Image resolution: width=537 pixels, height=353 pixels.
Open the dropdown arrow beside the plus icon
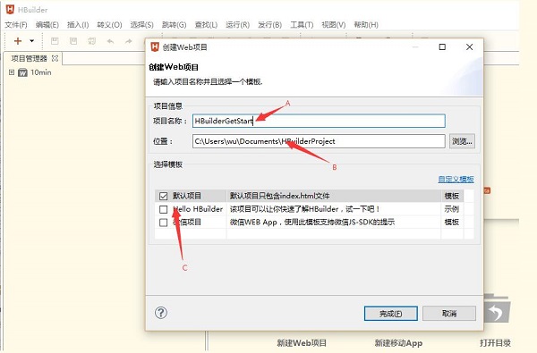(x=32, y=41)
